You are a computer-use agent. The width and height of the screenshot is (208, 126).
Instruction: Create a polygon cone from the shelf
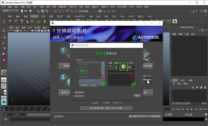27,21
